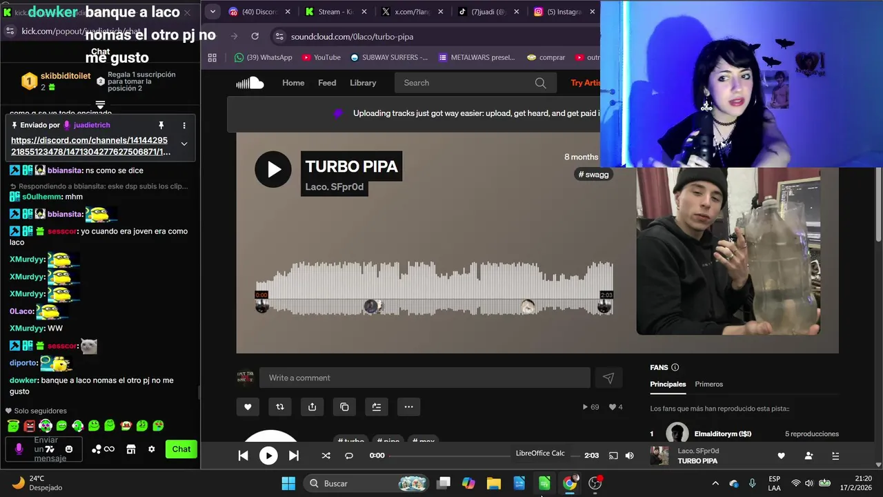The width and height of the screenshot is (883, 497).
Task: Open the pinned message three-dot menu
Action: [184, 125]
